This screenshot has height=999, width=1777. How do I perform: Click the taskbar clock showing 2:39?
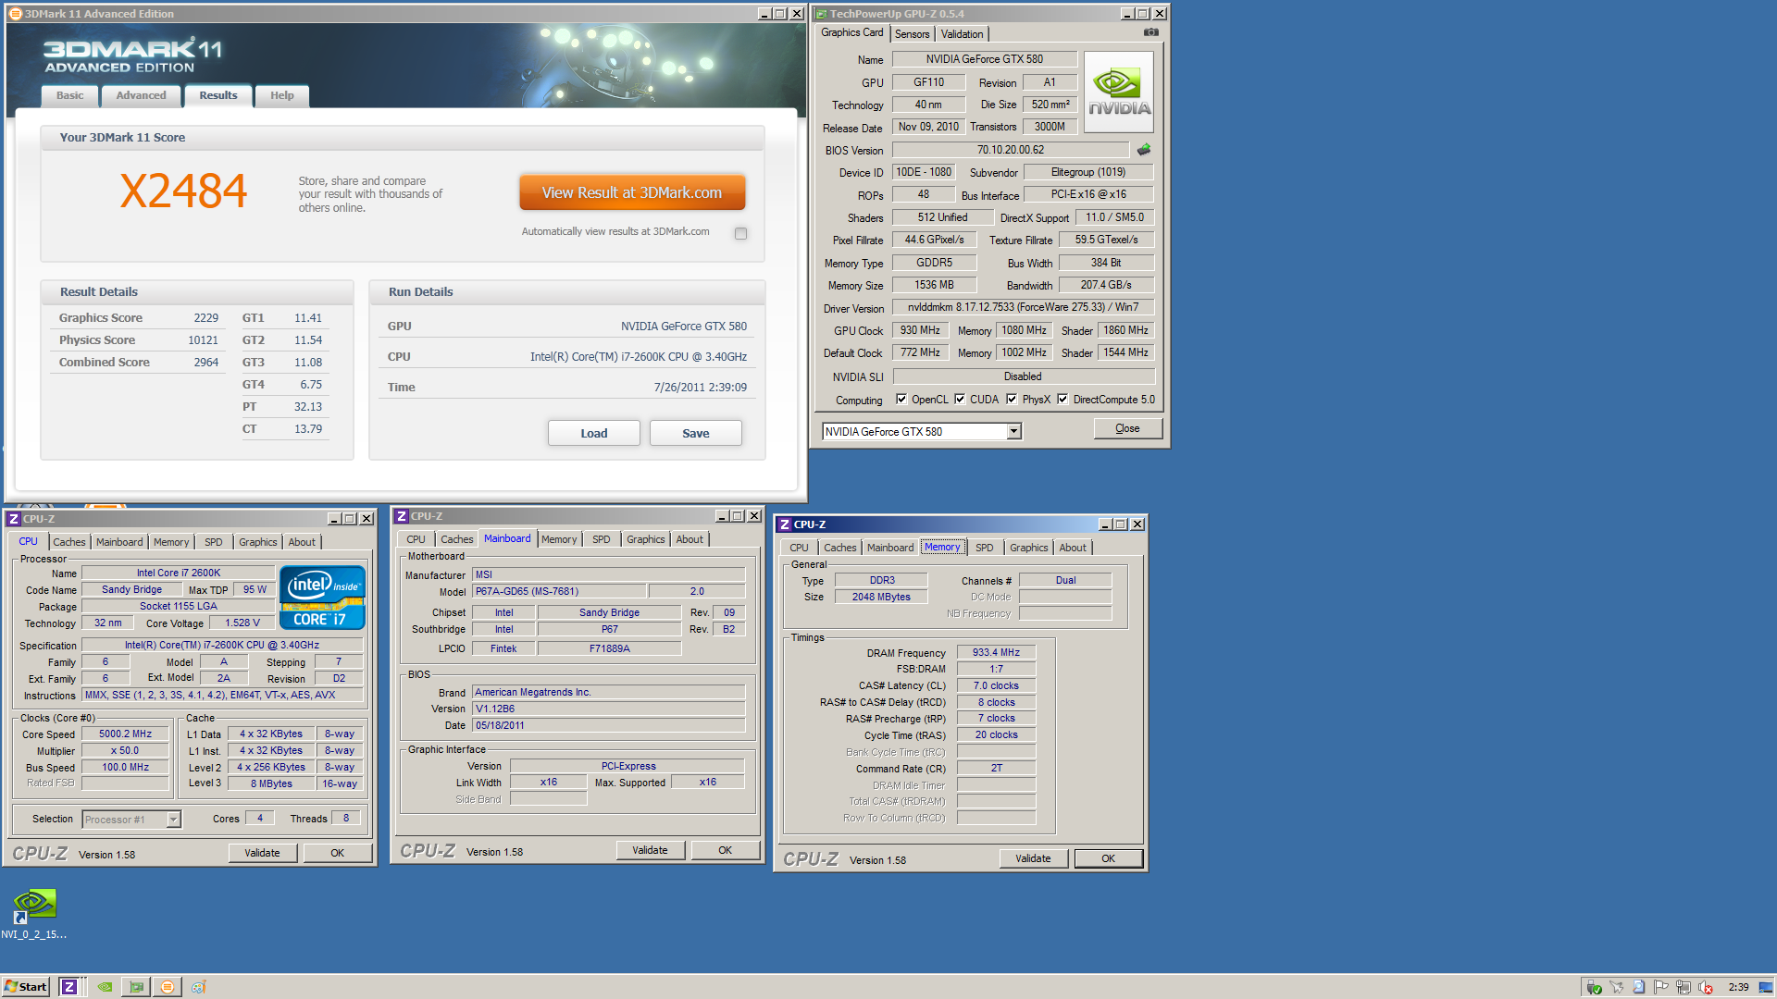pos(1738,987)
